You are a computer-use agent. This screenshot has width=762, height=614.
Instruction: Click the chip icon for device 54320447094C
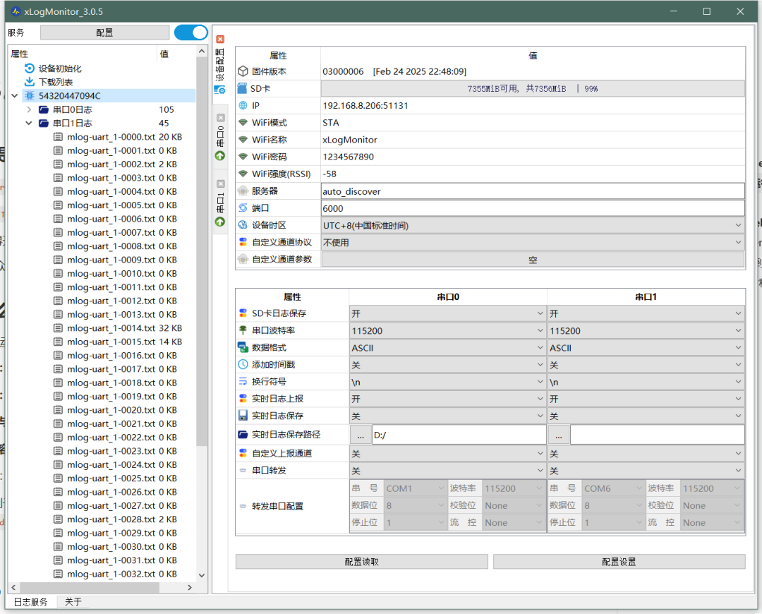coord(29,96)
